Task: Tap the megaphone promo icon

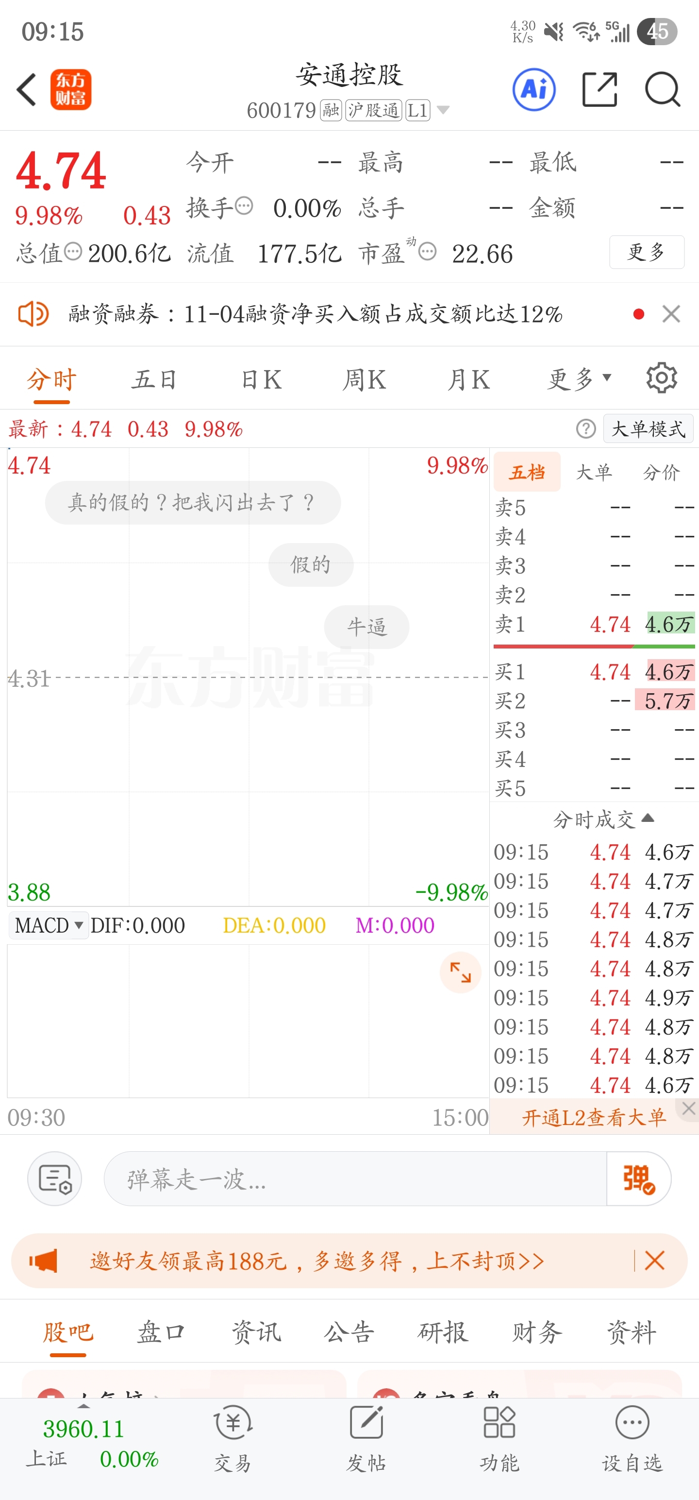Action: [x=44, y=1261]
